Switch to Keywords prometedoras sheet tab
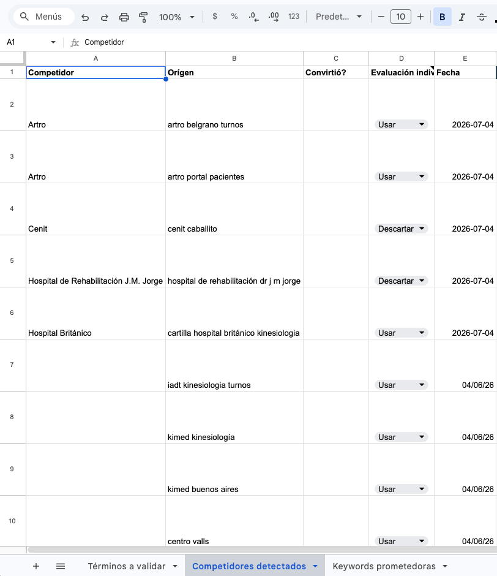The image size is (497, 576). point(390,566)
